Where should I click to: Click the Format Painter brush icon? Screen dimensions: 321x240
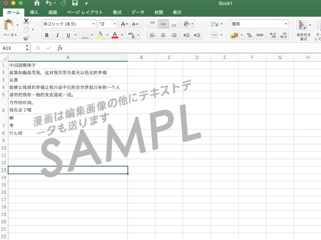pyautogui.click(x=26, y=38)
